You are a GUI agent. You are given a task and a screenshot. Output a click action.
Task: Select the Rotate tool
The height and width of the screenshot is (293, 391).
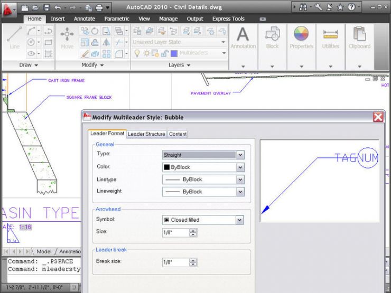[95, 31]
